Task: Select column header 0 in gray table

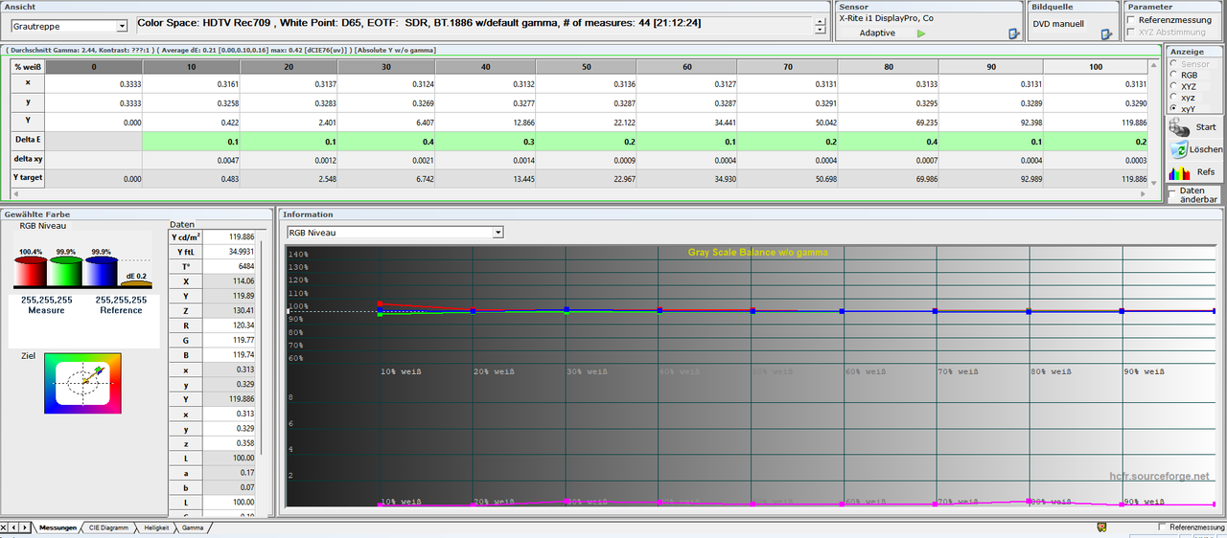Action: (94, 67)
